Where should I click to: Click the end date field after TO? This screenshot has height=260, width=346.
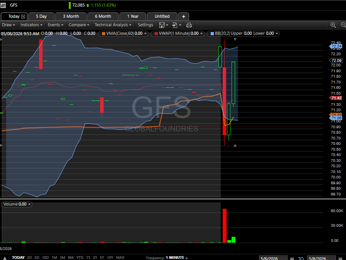point(321,258)
